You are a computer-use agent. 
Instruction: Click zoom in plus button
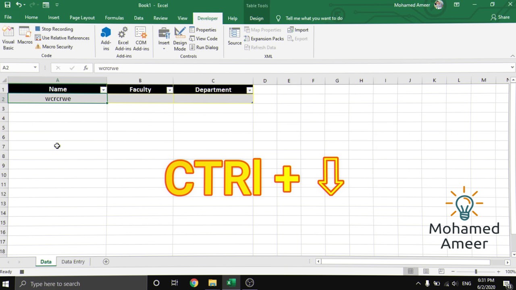click(498, 272)
